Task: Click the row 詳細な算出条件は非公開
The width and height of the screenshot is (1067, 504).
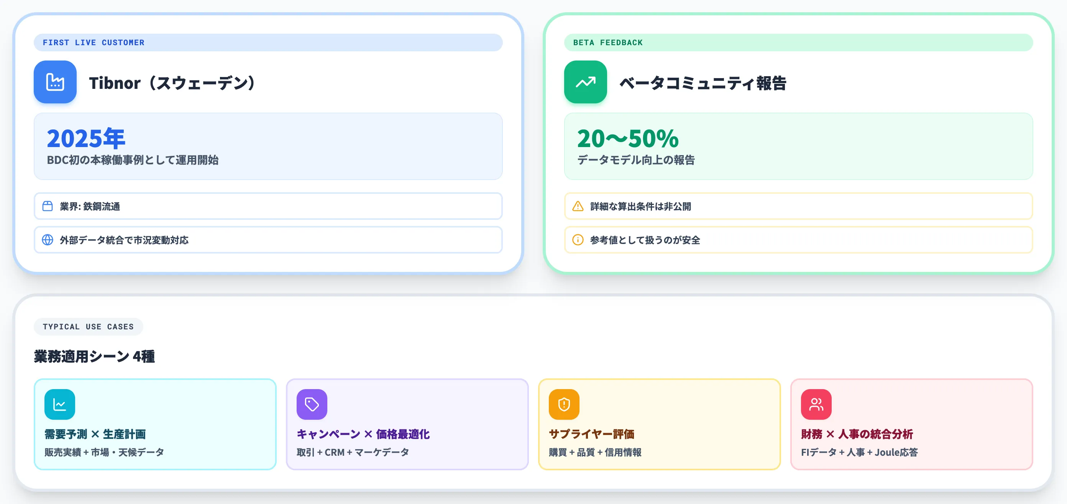Action: click(799, 206)
